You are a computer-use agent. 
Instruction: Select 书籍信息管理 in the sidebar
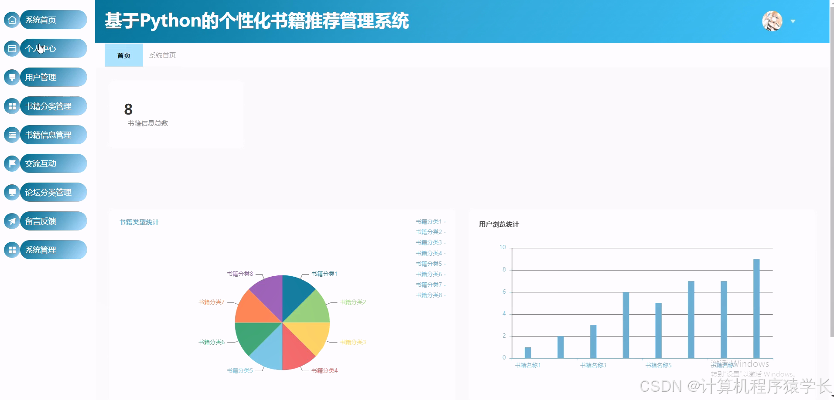pyautogui.click(x=53, y=135)
